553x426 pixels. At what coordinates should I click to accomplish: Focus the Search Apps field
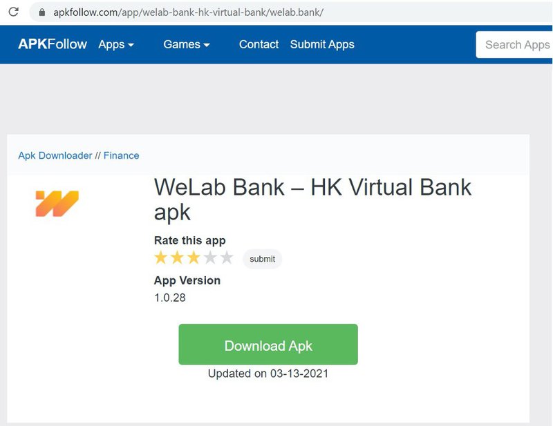click(x=514, y=45)
